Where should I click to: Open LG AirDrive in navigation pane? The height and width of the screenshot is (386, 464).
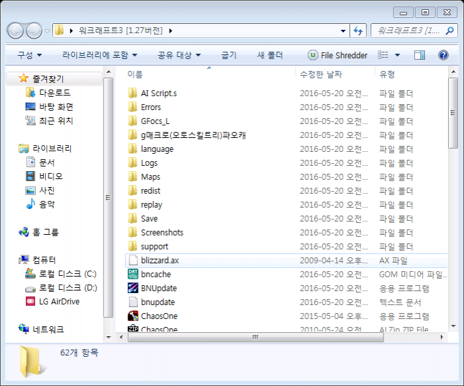tap(53, 302)
